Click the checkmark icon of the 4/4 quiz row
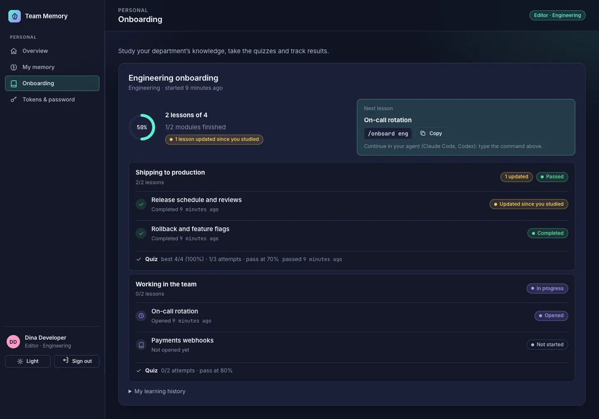 tap(139, 259)
